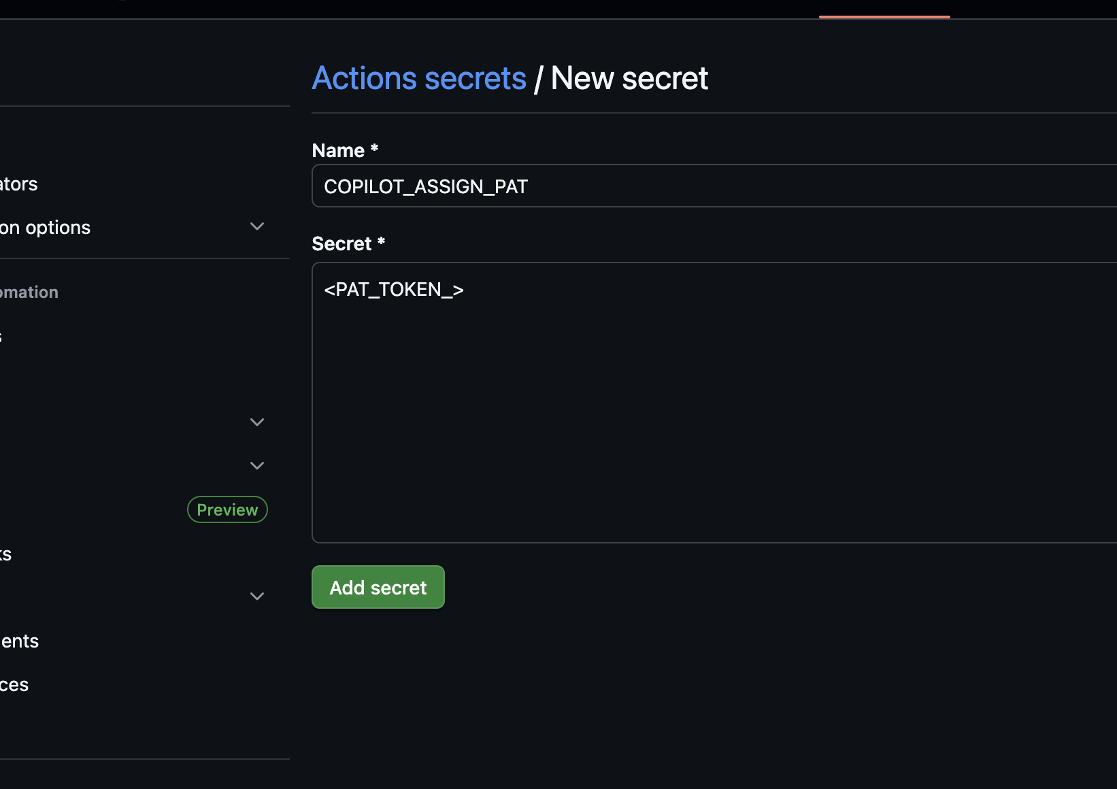Click the Automation section header
Viewport: 1117px width, 789px height.
pyautogui.click(x=29, y=292)
